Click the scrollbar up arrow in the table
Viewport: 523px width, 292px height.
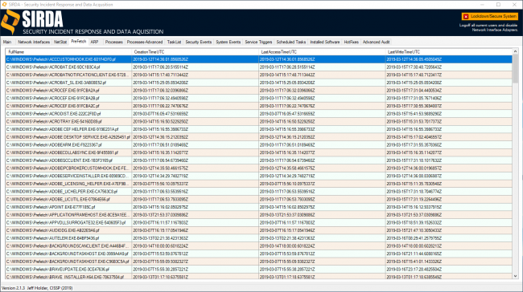pyautogui.click(x=515, y=51)
